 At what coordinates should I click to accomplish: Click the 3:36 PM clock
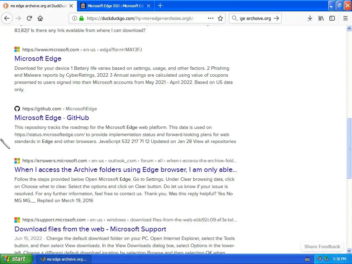point(339,259)
